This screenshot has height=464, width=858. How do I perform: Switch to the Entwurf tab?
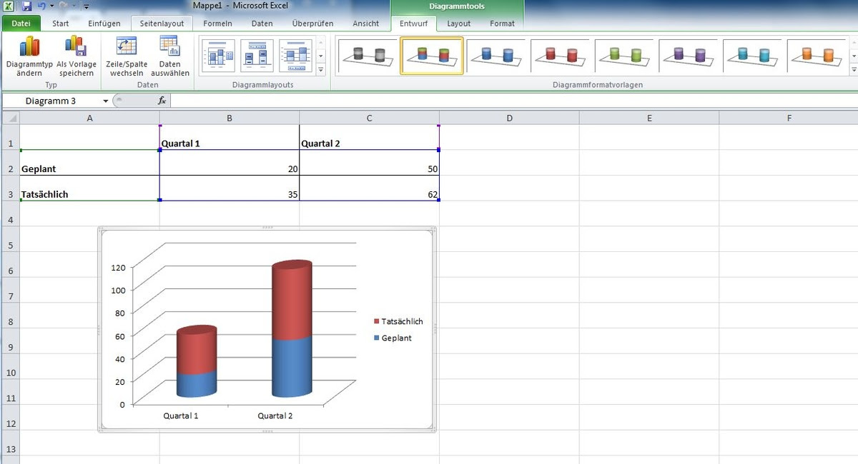click(413, 24)
